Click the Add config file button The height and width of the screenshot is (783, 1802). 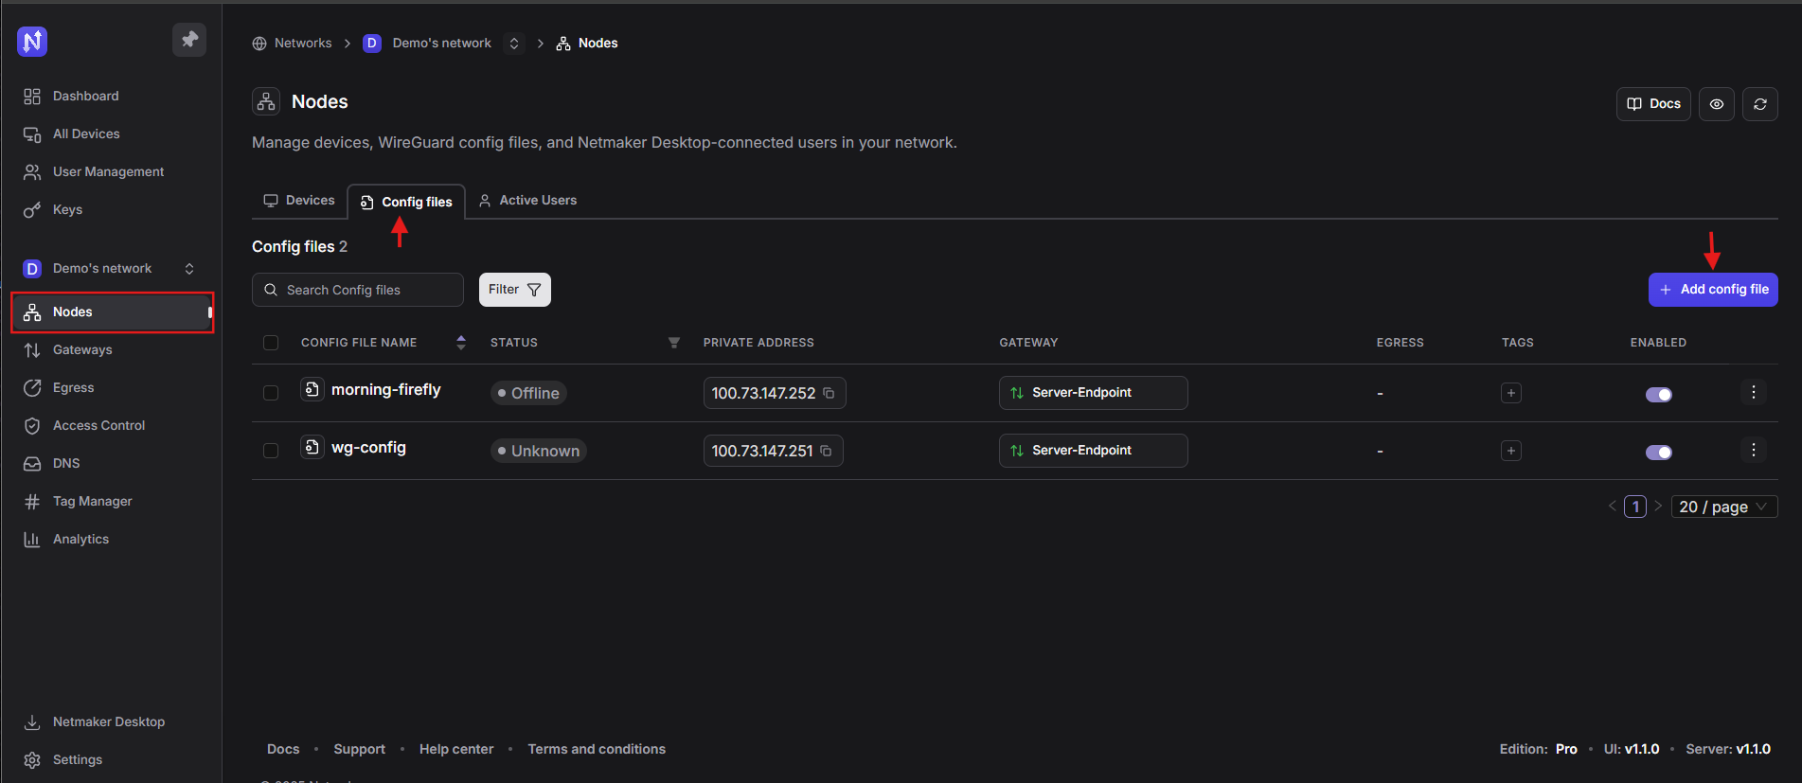click(1712, 290)
